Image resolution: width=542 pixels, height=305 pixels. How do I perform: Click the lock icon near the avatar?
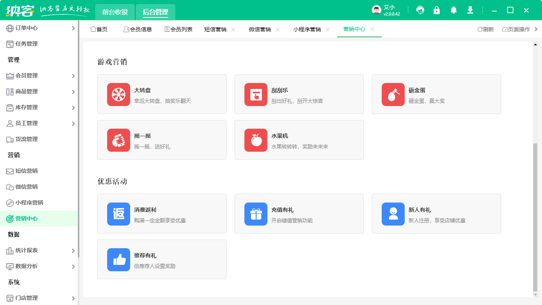pos(436,10)
